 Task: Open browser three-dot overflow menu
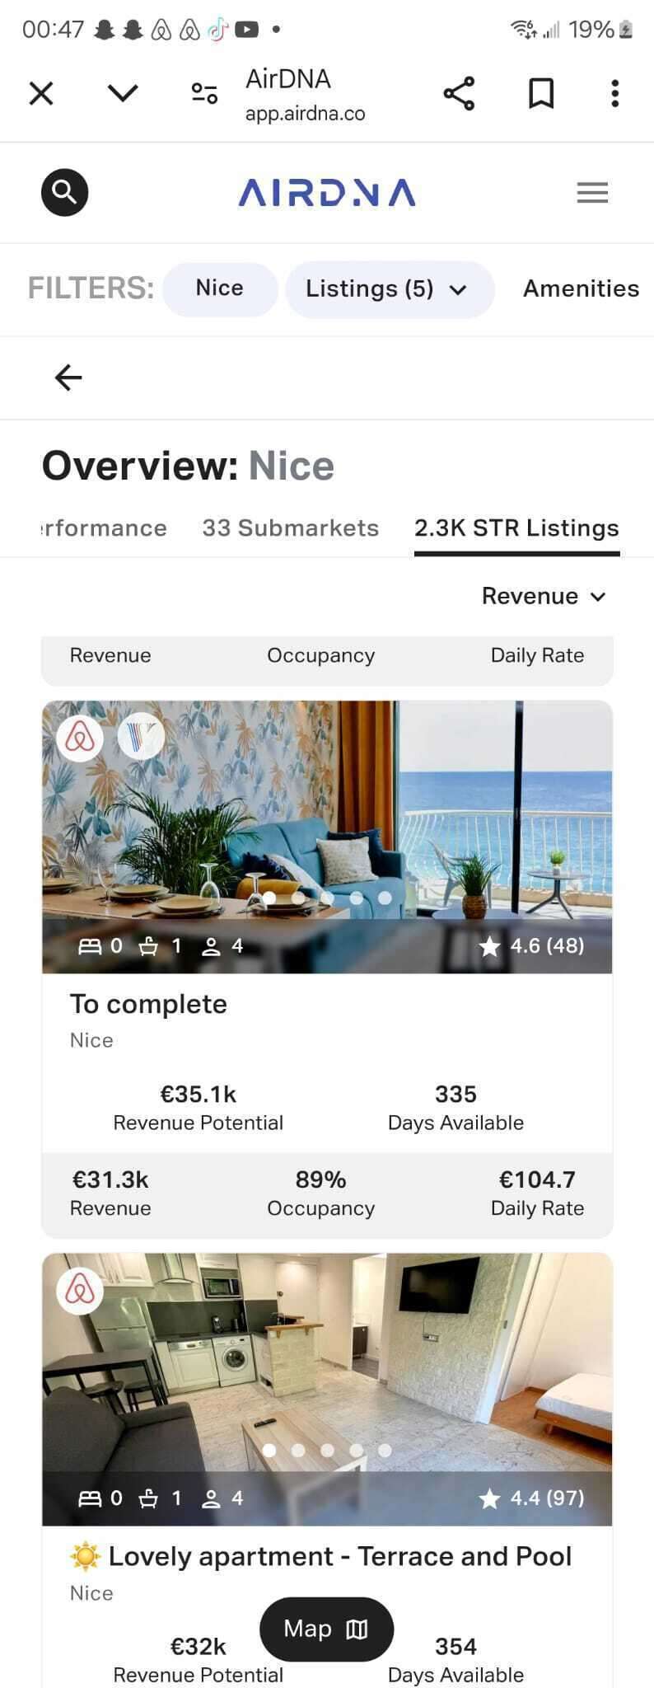pos(614,94)
